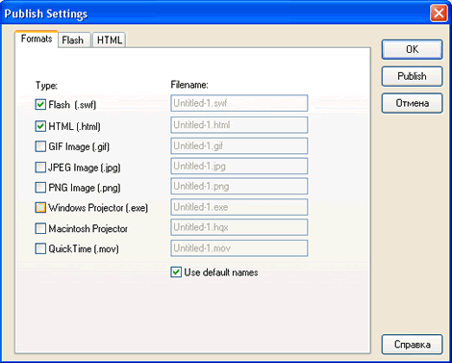Click the Untitled-1.html filename field
Image resolution: width=452 pixels, height=363 pixels.
pos(239,125)
